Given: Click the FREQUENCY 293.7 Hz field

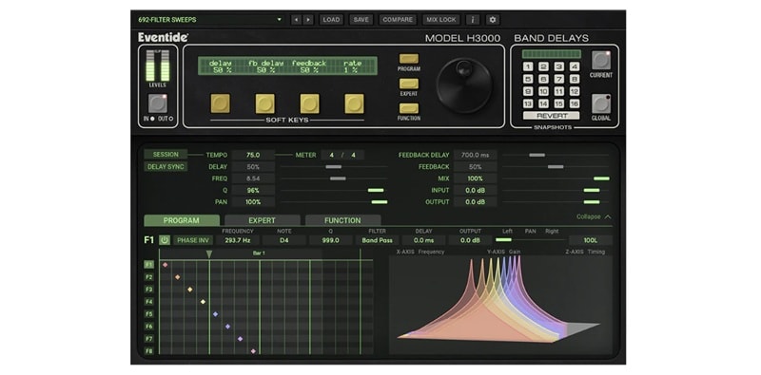Looking at the screenshot, I should tap(237, 240).
